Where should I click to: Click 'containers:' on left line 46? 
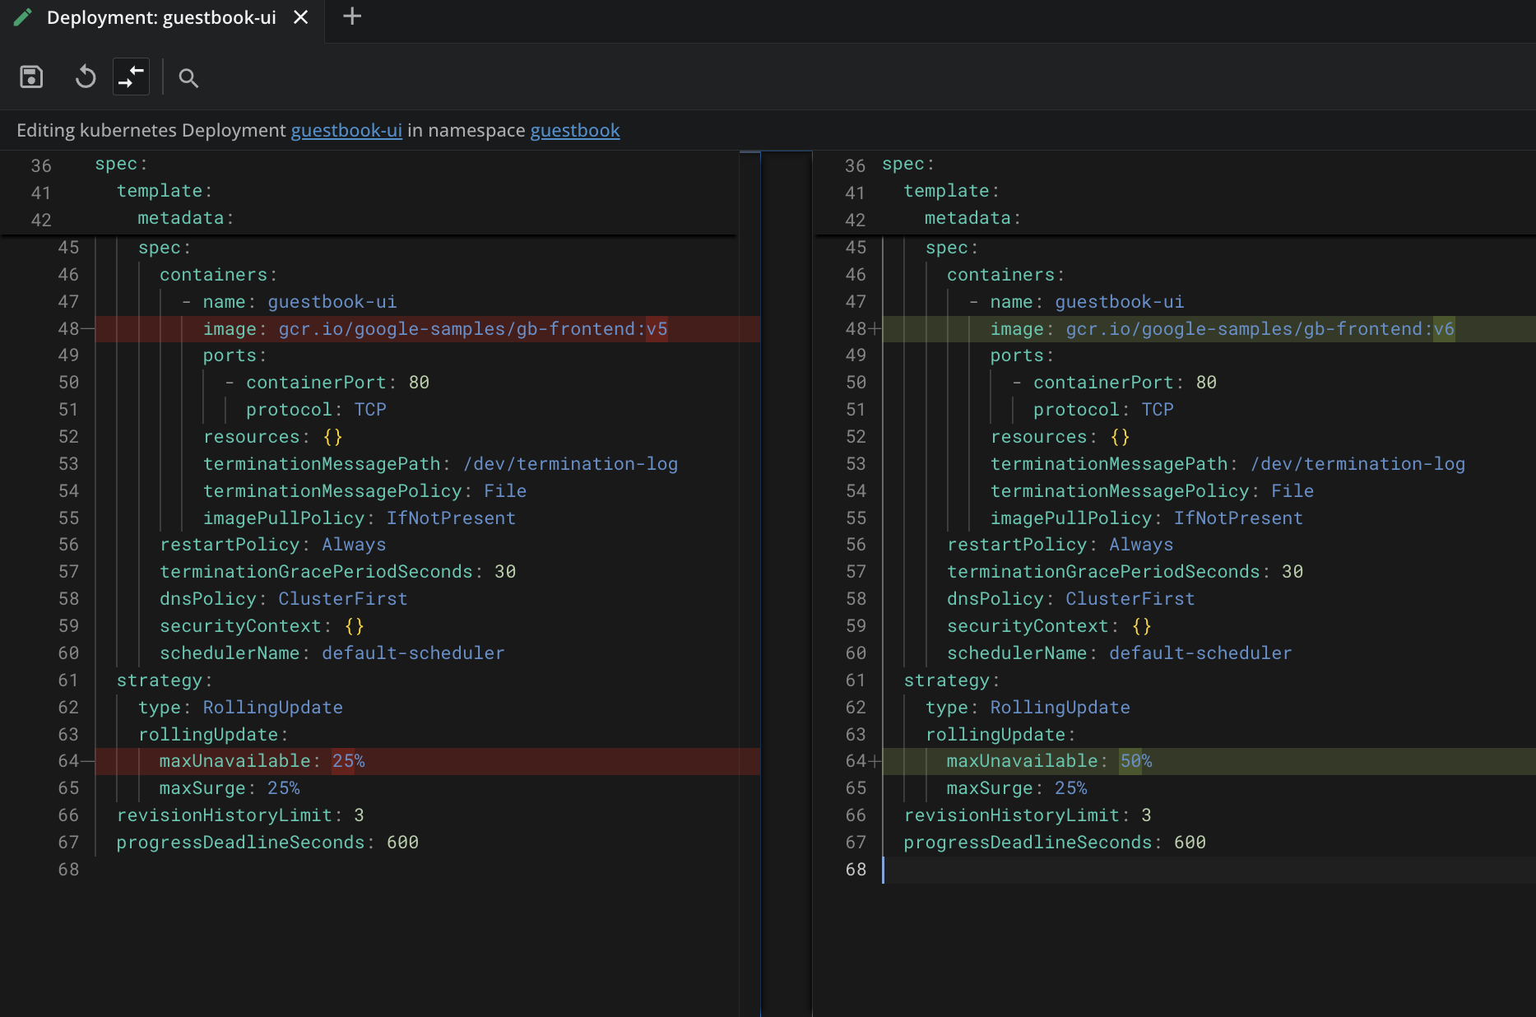(218, 275)
